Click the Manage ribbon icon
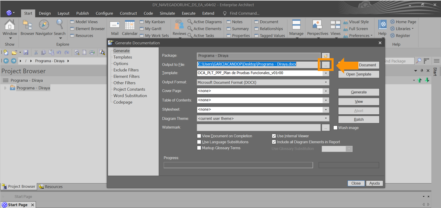 (x=296, y=25)
